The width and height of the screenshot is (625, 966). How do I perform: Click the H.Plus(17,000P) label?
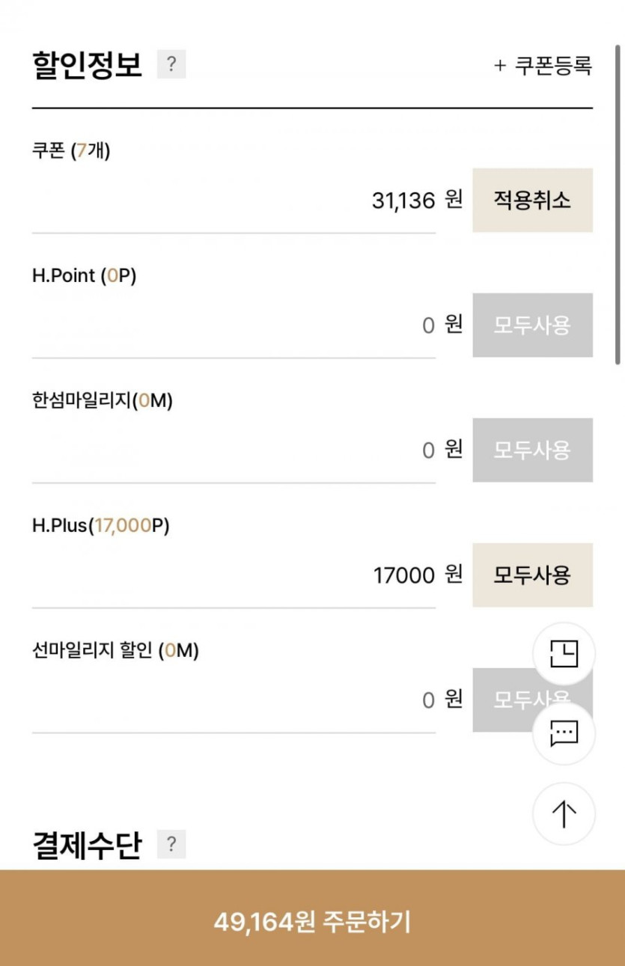100,526
